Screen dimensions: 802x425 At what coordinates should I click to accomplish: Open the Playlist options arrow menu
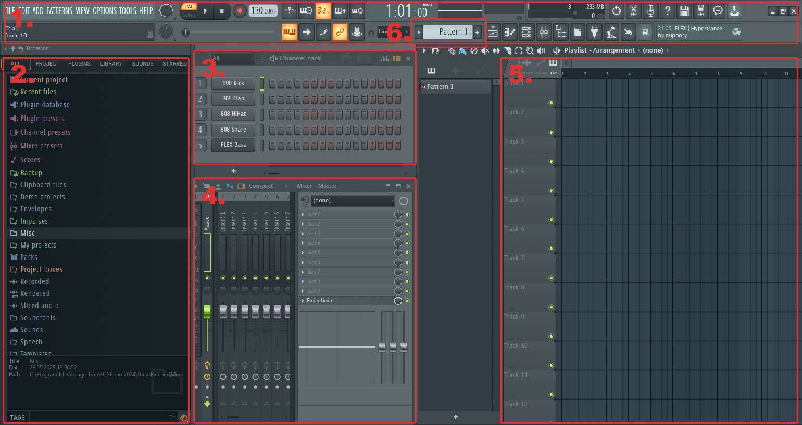tap(424, 50)
